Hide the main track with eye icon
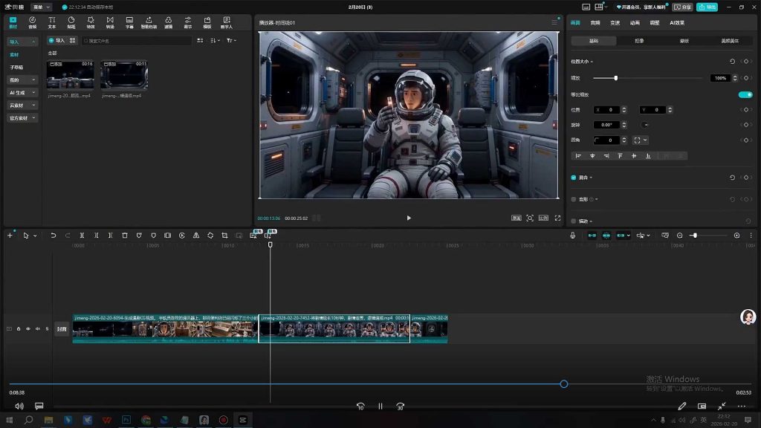This screenshot has height=428, width=761. 28,328
